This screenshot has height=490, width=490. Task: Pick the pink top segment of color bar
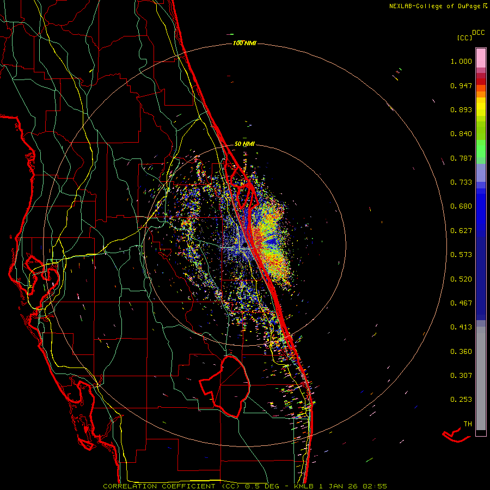click(x=481, y=58)
